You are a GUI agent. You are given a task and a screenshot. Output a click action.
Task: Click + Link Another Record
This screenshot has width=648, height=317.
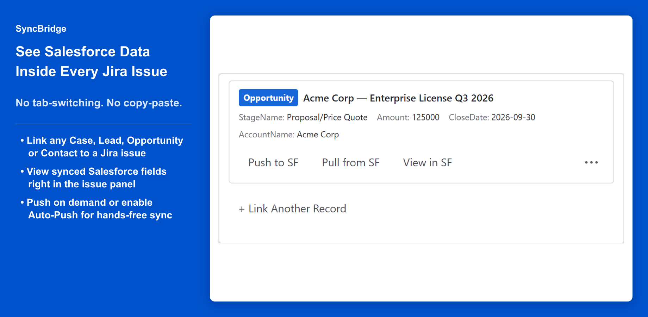pyautogui.click(x=292, y=209)
